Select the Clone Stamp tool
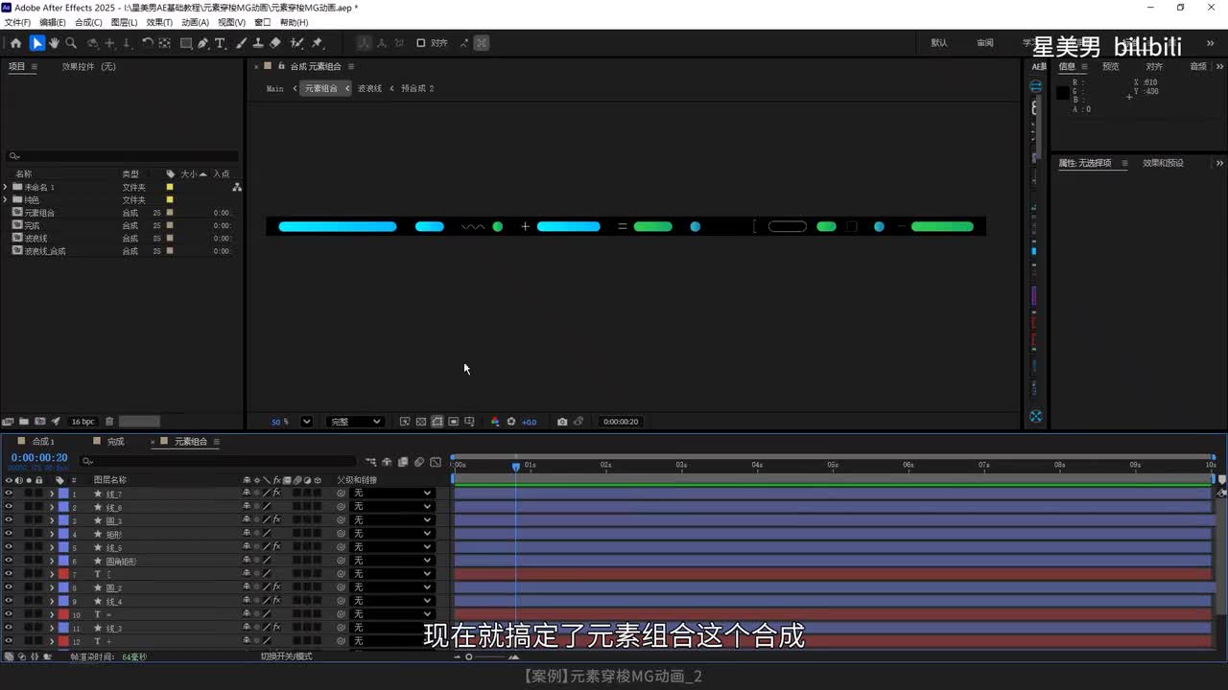Viewport: 1228px width, 690px height. 258,43
